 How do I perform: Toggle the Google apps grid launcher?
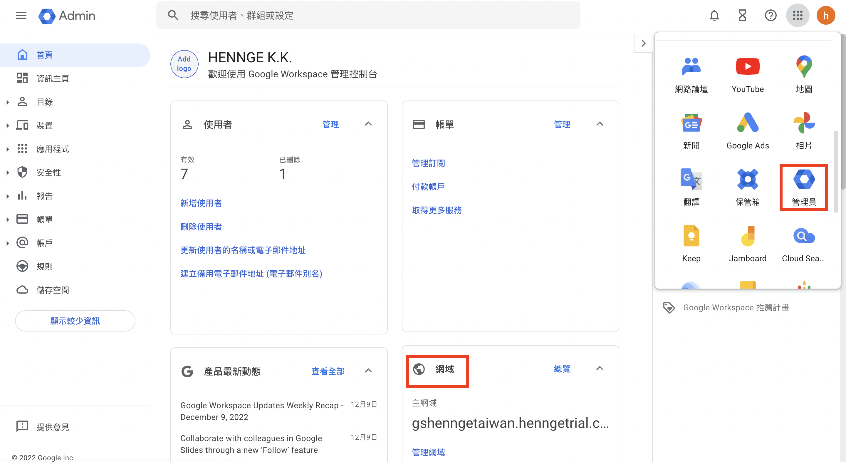pyautogui.click(x=798, y=16)
